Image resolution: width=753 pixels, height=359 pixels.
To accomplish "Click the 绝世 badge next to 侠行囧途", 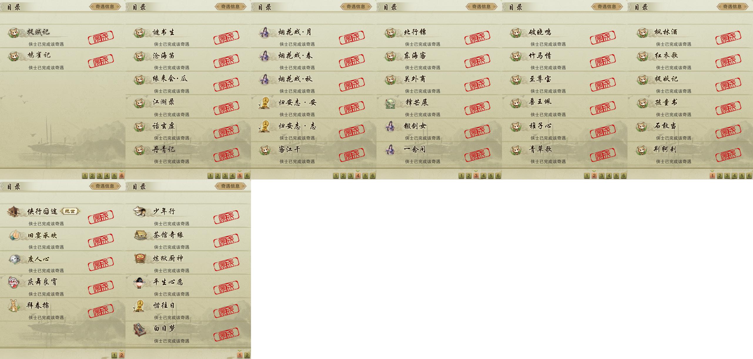I will click(70, 211).
